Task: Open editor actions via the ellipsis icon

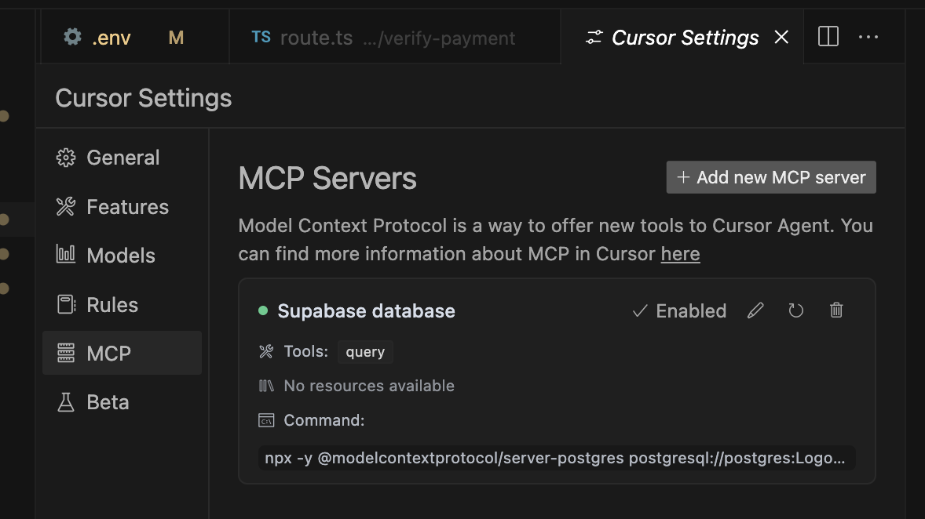Action: pyautogui.click(x=868, y=36)
